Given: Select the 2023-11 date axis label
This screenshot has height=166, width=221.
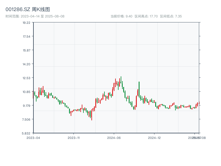Looking at the screenshot, I should point(73,138).
